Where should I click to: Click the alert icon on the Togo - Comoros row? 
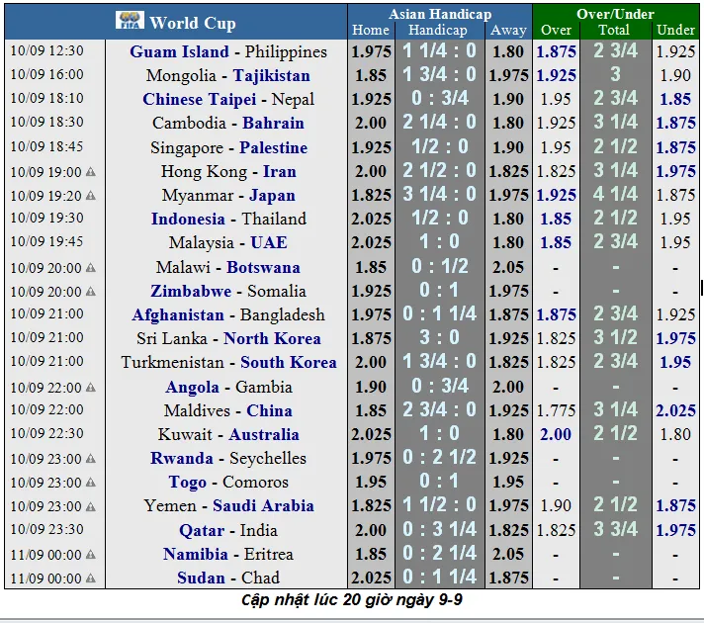click(x=91, y=483)
